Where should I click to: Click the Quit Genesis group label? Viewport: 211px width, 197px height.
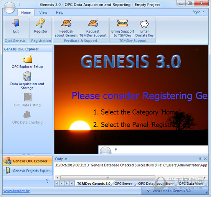(15, 41)
